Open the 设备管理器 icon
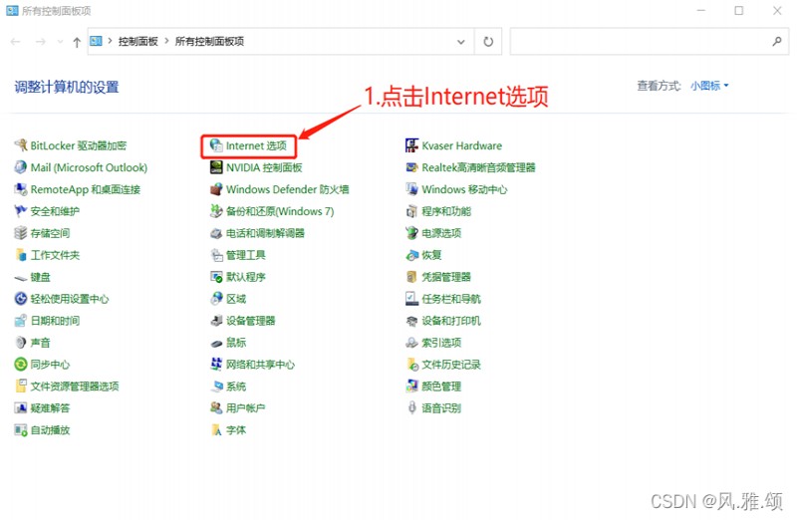 pyautogui.click(x=216, y=320)
